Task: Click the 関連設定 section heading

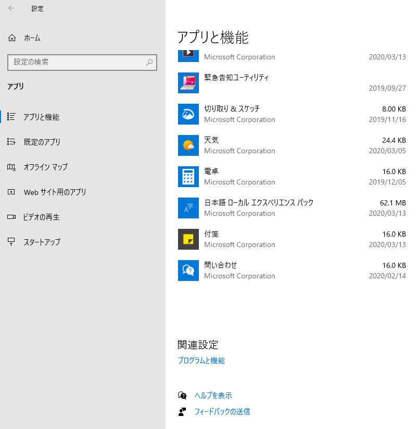Action: click(198, 345)
